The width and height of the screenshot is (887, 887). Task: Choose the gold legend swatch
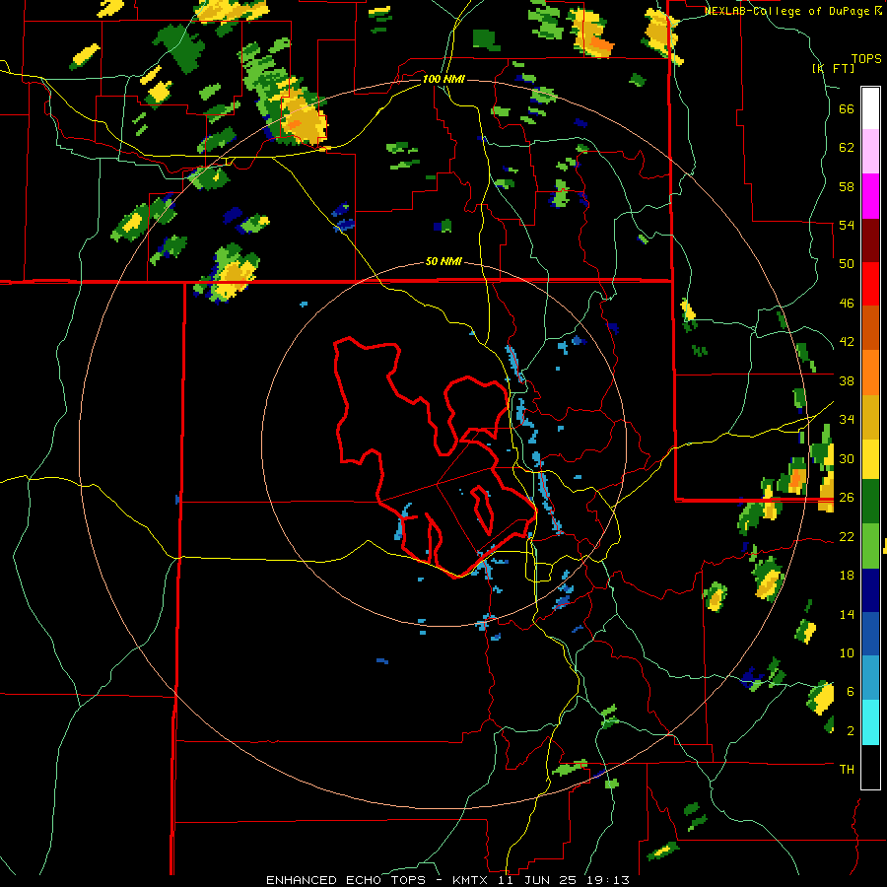(x=870, y=417)
